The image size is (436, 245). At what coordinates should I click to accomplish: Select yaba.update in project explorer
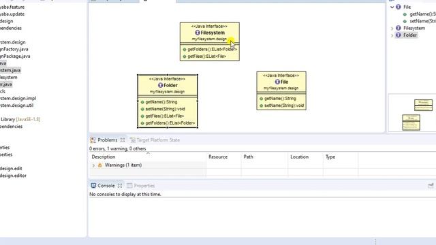pyautogui.click(x=12, y=14)
